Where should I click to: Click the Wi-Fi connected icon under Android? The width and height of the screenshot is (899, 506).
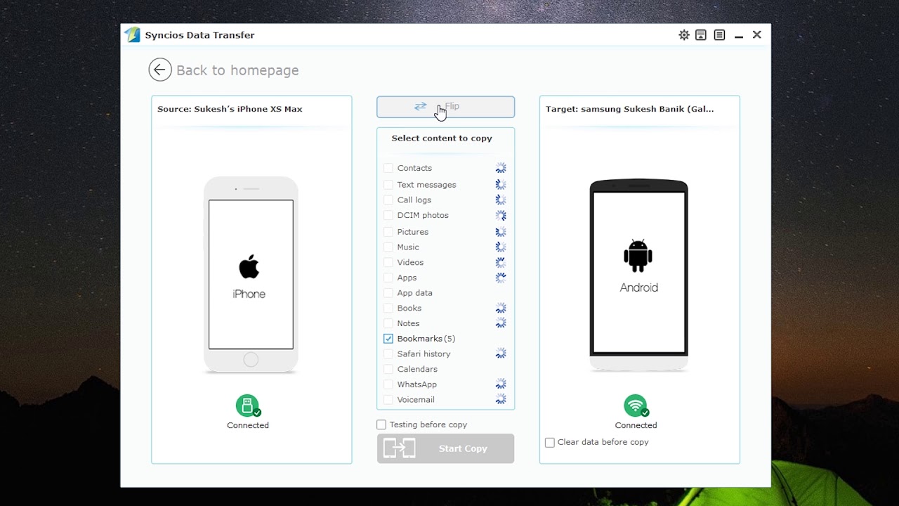pyautogui.click(x=636, y=406)
